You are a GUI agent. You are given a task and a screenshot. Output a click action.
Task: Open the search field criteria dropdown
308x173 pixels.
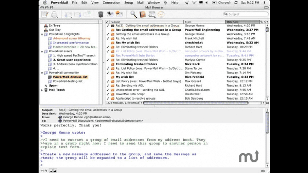coord(226,14)
